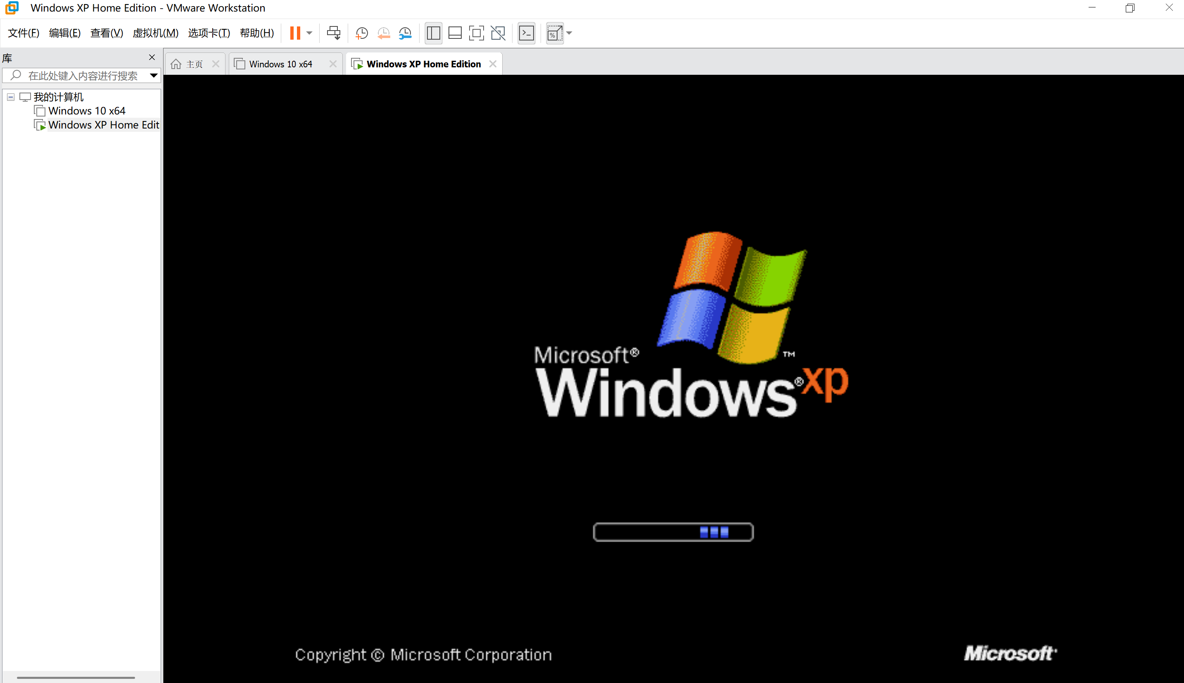The width and height of the screenshot is (1184, 683).
Task: Toggle the thumbnail bar view
Action: 455,33
